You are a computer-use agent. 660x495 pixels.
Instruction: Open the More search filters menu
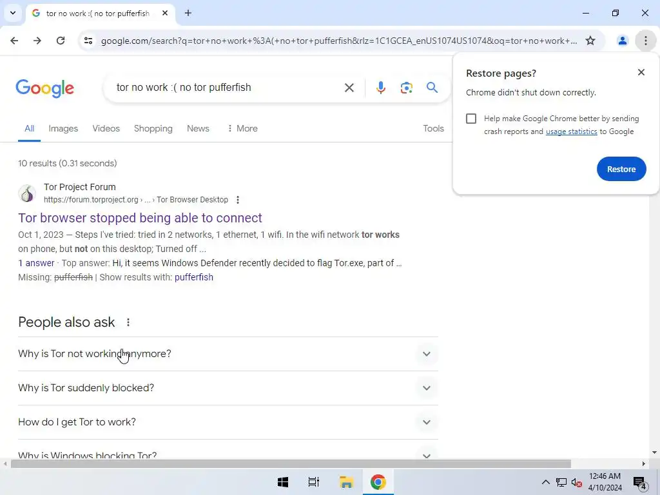click(x=242, y=128)
